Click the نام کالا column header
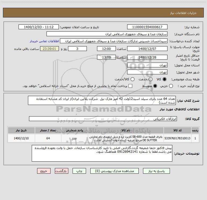 point(126,130)
